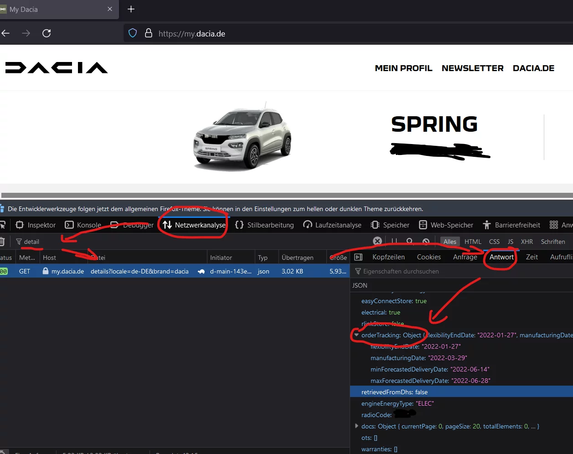573x454 pixels.
Task: Open the Cookies details tab
Action: click(429, 257)
